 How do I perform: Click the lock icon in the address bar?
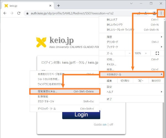click(x=27, y=13)
